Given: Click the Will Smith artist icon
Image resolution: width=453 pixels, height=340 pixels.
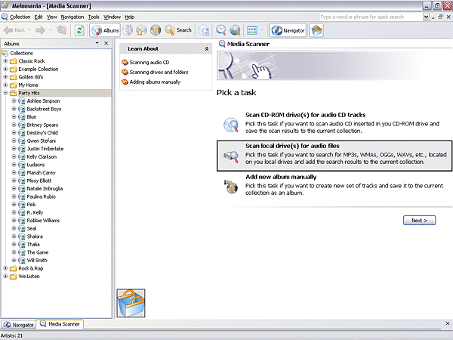Looking at the screenshot, I should (x=22, y=260).
